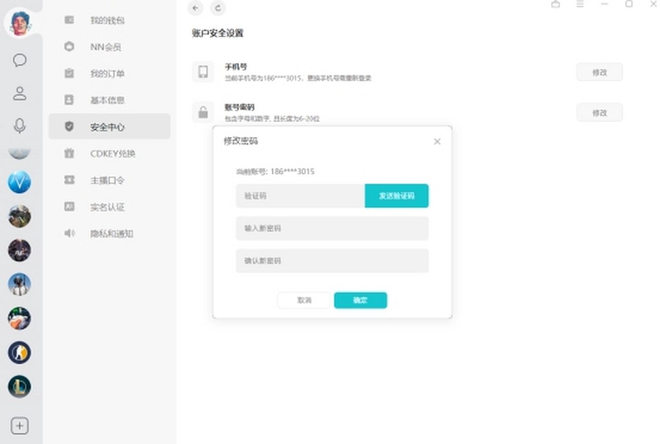Close the 修改密码 dialog
Viewport: 660px width, 444px height.
[x=437, y=141]
